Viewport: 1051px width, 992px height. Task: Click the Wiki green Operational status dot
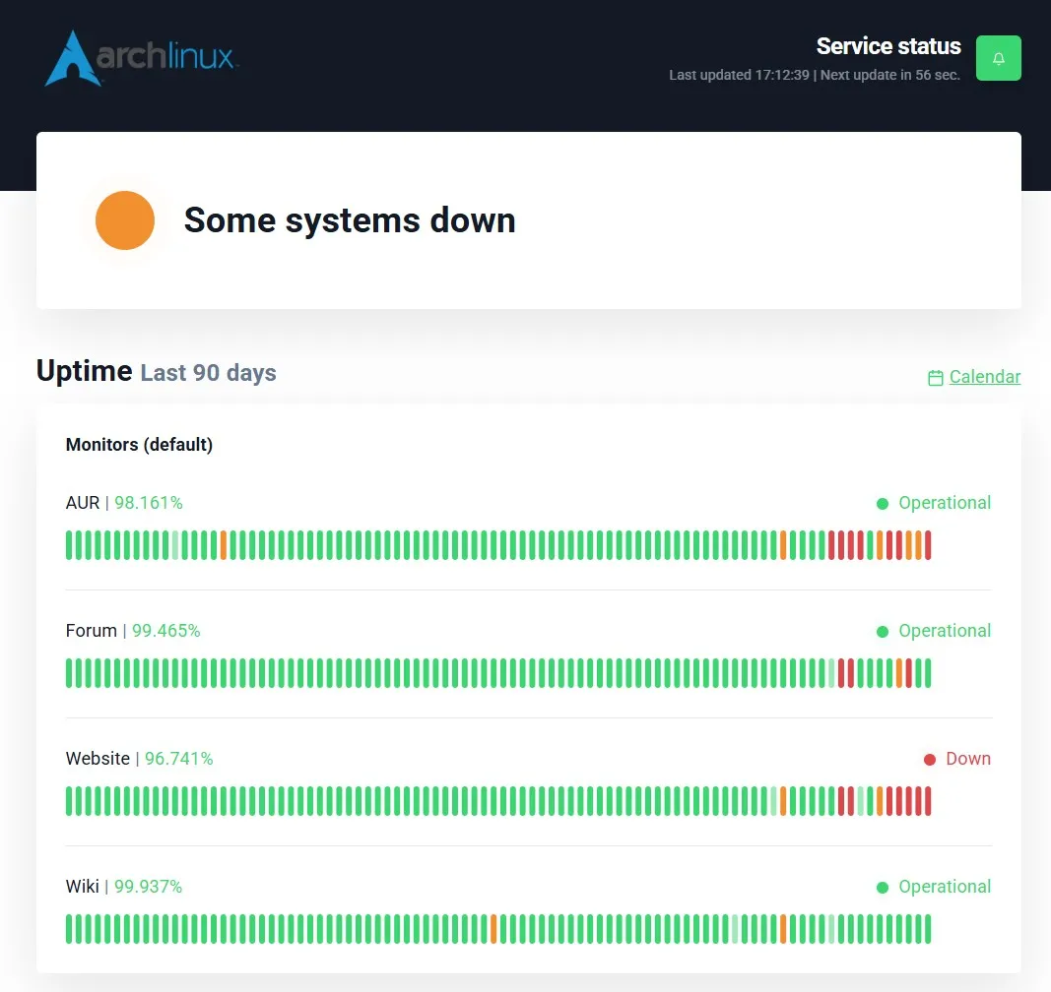[883, 888]
